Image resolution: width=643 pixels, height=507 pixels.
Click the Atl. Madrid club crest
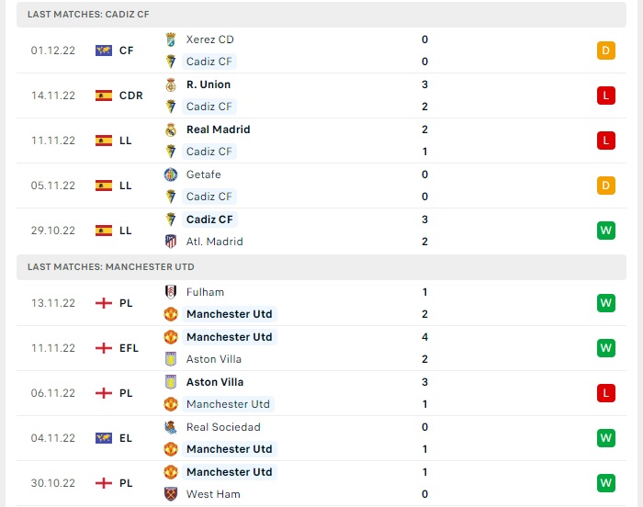click(171, 242)
